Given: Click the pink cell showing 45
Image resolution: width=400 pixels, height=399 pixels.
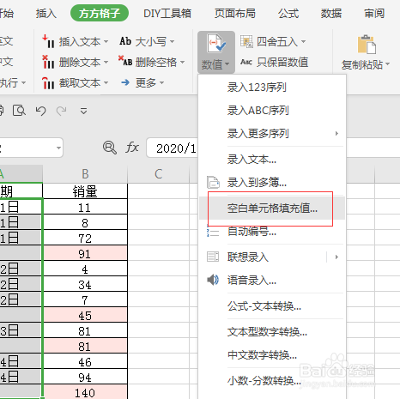Looking at the screenshot, I should [85, 315].
